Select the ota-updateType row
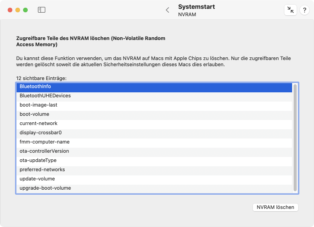 pos(154,161)
